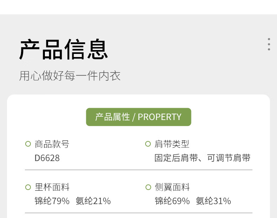Click the green circle beside 肩带类型
277x218 pixels.
point(148,144)
